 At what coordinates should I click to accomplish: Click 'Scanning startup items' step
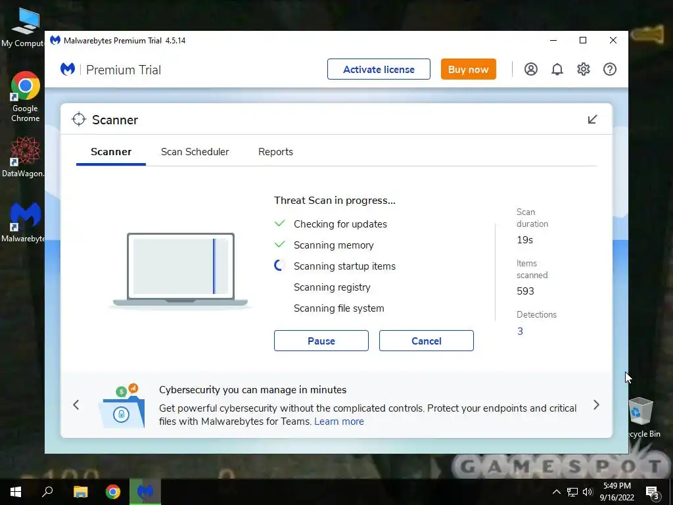click(x=344, y=266)
